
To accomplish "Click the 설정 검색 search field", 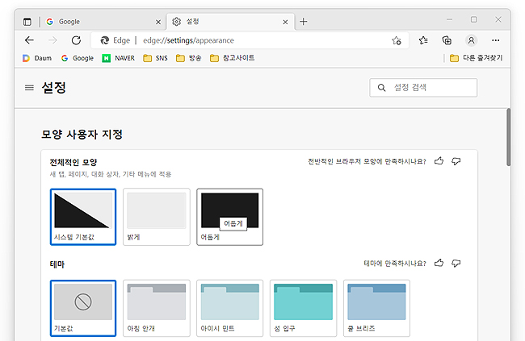I will (423, 88).
